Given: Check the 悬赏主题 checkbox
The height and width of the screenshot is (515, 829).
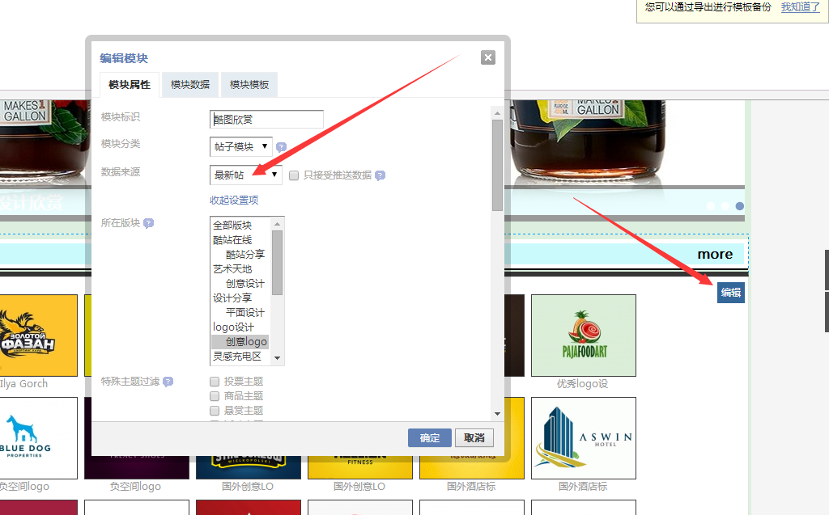Looking at the screenshot, I should tap(215, 411).
